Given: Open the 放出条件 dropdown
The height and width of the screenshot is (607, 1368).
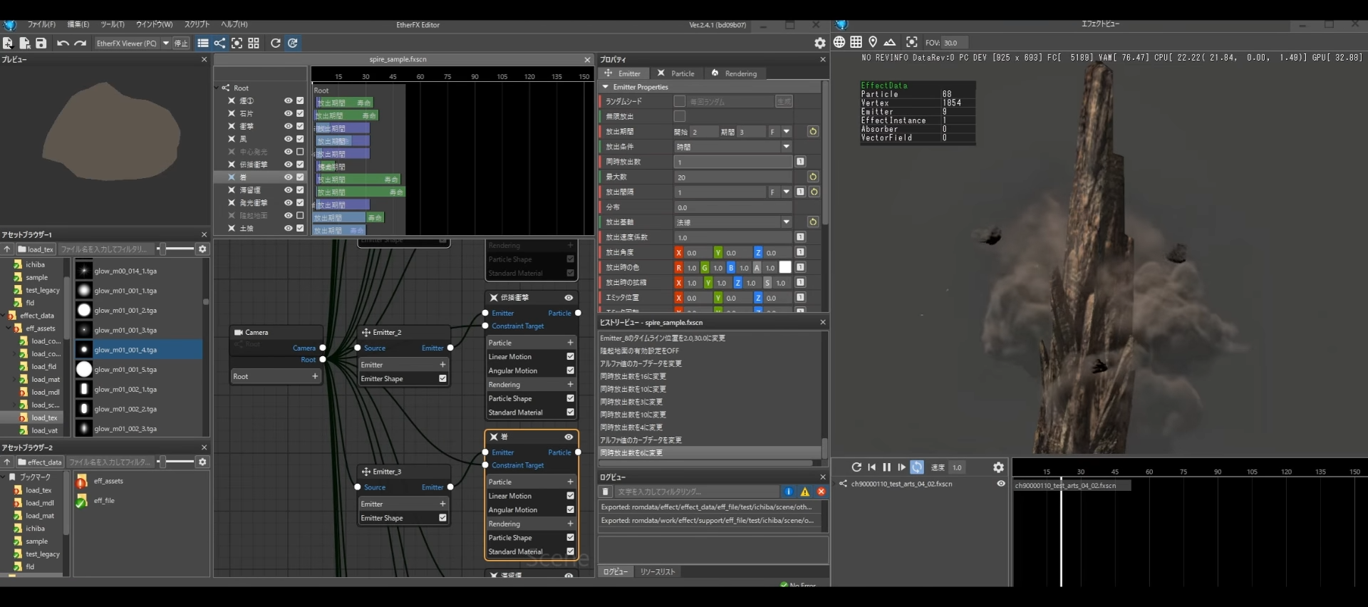Looking at the screenshot, I should tap(786, 147).
